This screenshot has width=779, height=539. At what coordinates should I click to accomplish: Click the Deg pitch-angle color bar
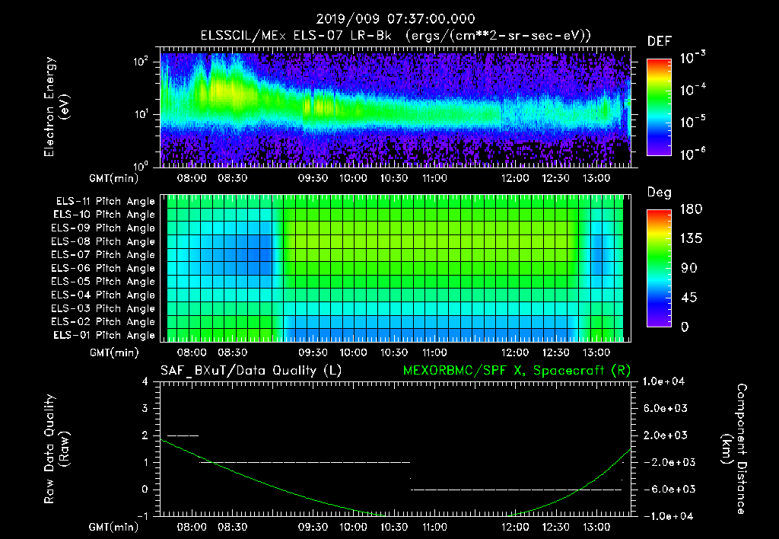[x=660, y=268]
